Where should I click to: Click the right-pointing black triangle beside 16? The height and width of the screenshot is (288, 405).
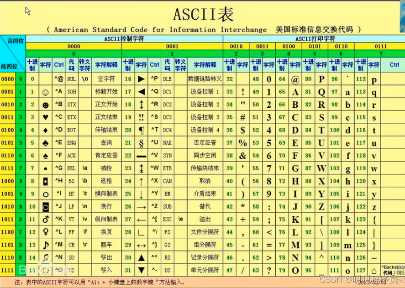[x=141, y=79]
